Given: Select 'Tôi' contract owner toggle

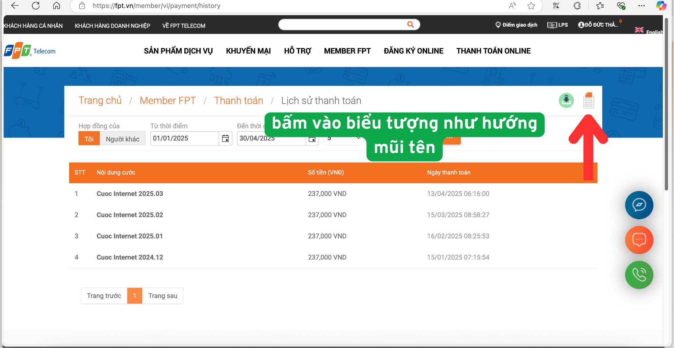Looking at the screenshot, I should [x=89, y=139].
